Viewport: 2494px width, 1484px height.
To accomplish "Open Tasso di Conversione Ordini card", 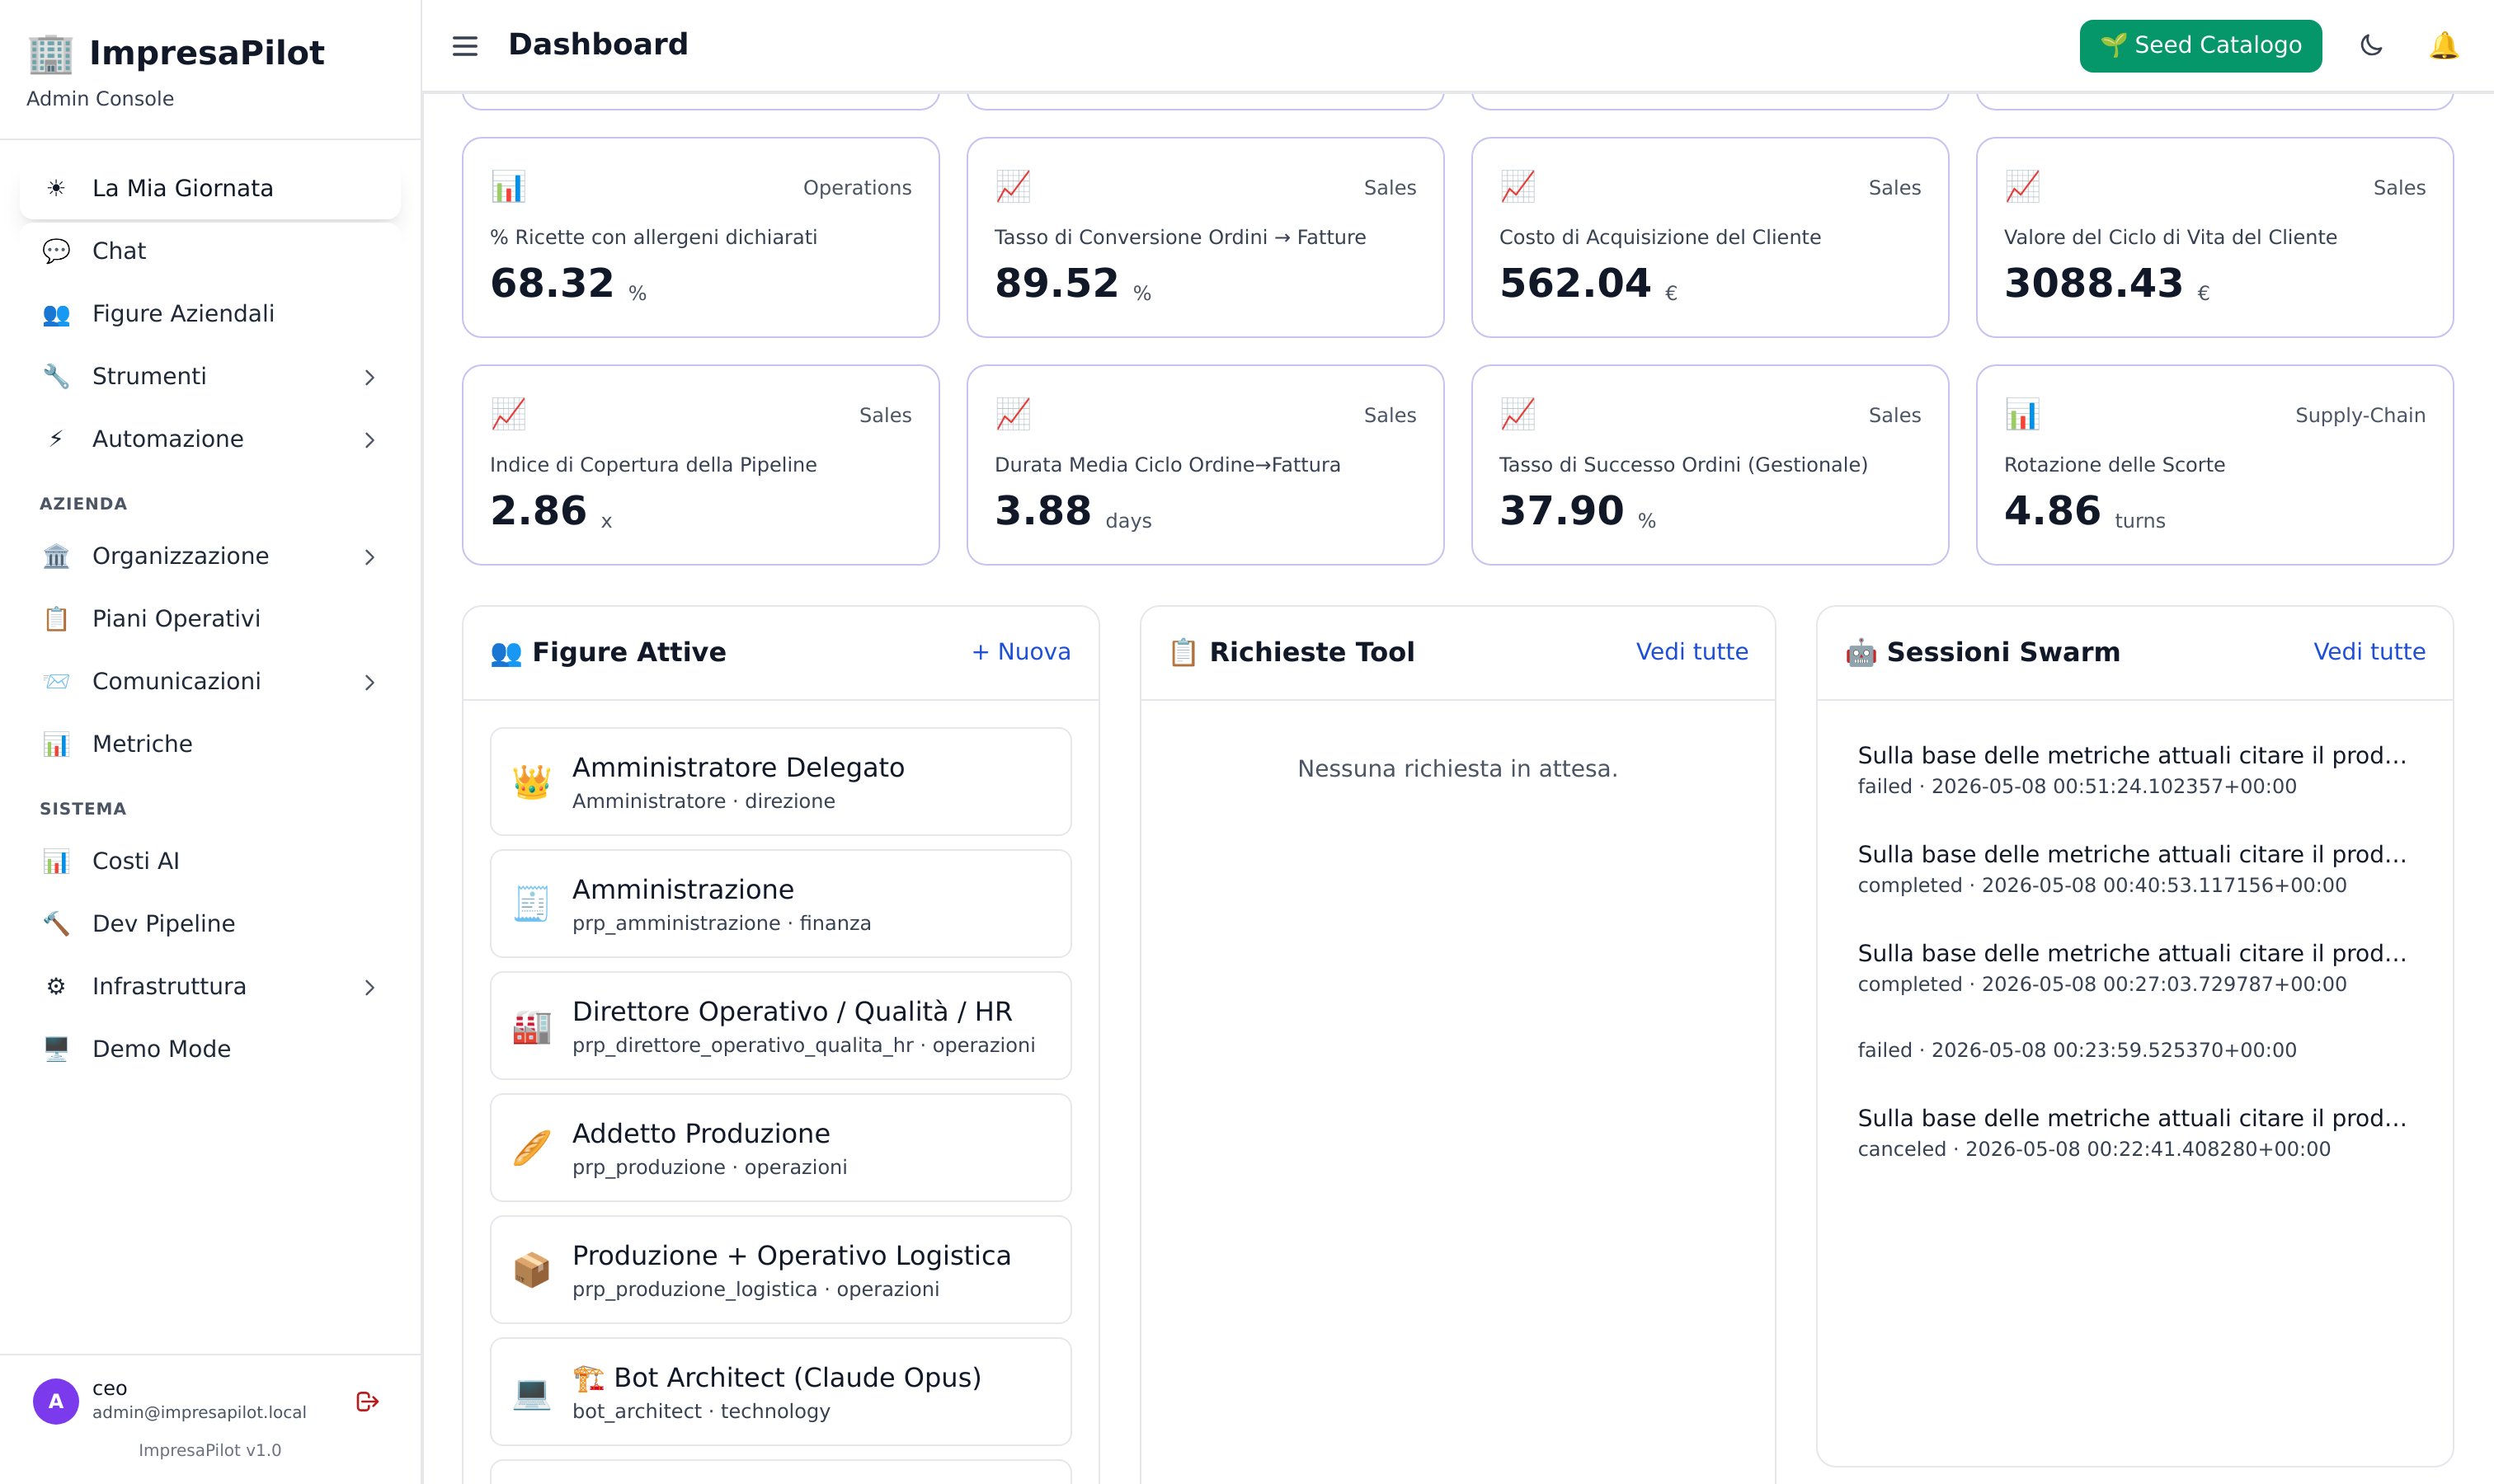I will click(1206, 237).
